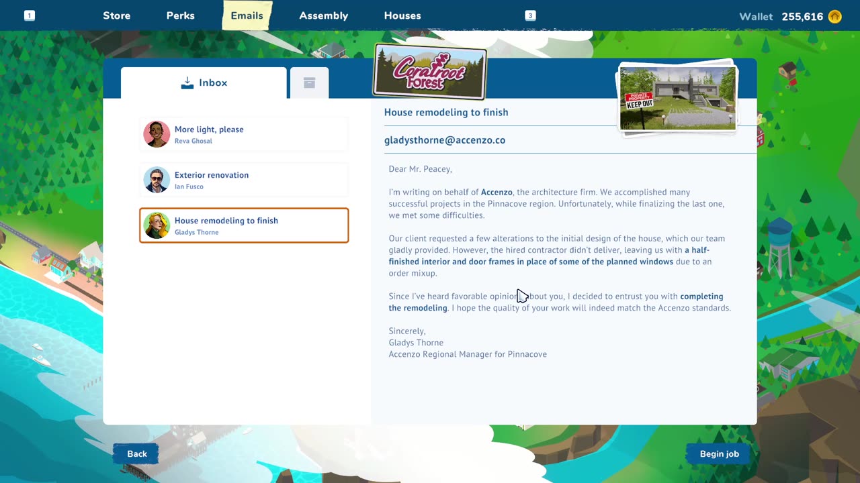860x483 pixels.
Task: Open the Store tab
Action: [x=117, y=15]
